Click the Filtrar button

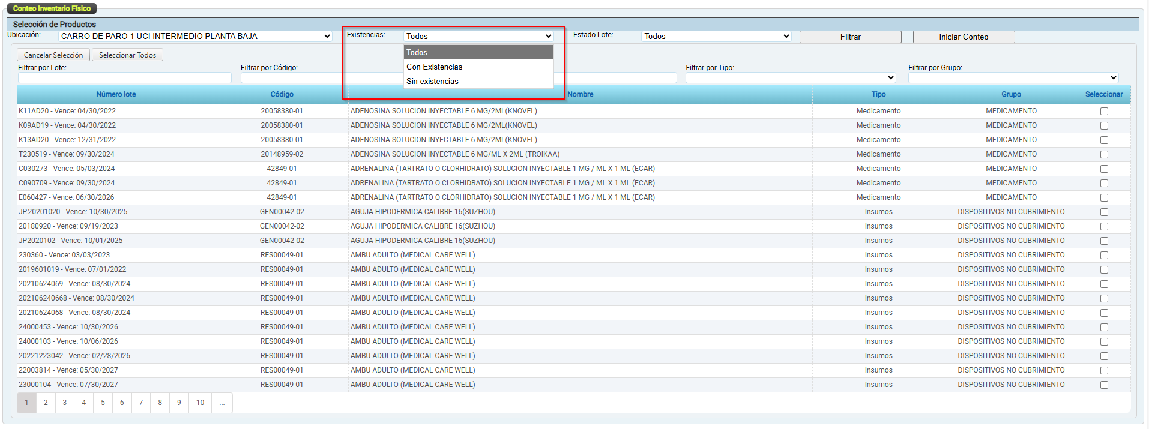[850, 37]
